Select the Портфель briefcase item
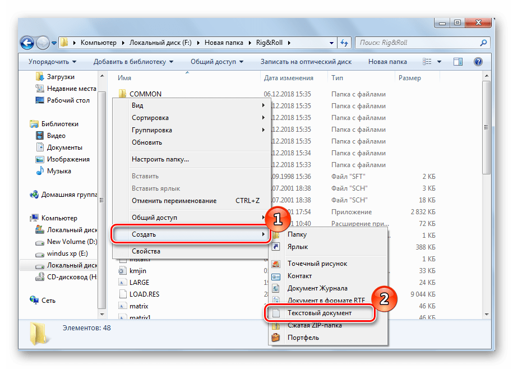This screenshot has height=369, width=513. click(303, 338)
